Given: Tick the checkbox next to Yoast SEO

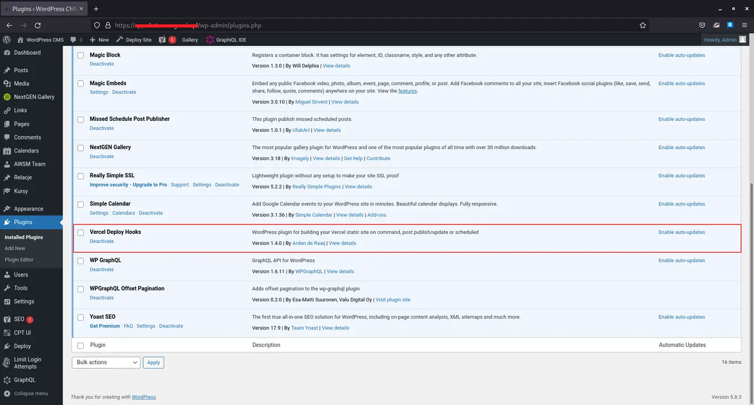Looking at the screenshot, I should [x=80, y=317].
